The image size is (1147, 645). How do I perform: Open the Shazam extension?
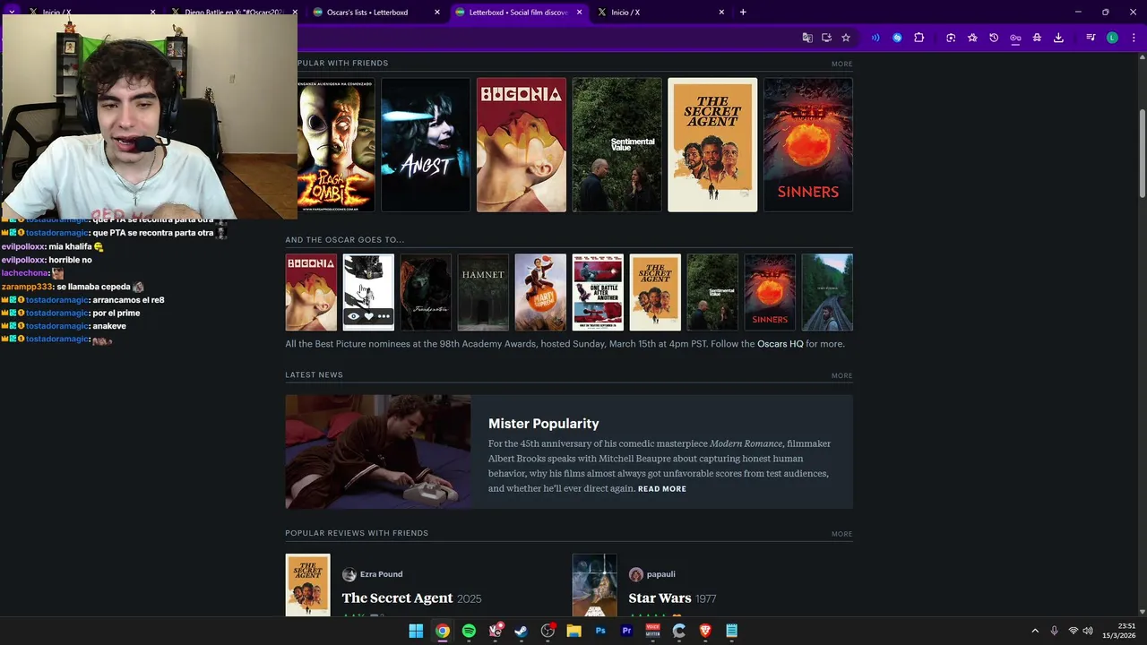[x=897, y=38]
